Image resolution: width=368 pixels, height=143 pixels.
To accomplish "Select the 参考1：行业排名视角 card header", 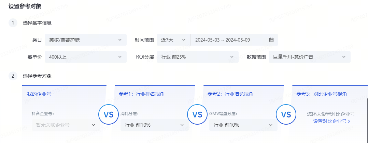I will coord(144,94).
